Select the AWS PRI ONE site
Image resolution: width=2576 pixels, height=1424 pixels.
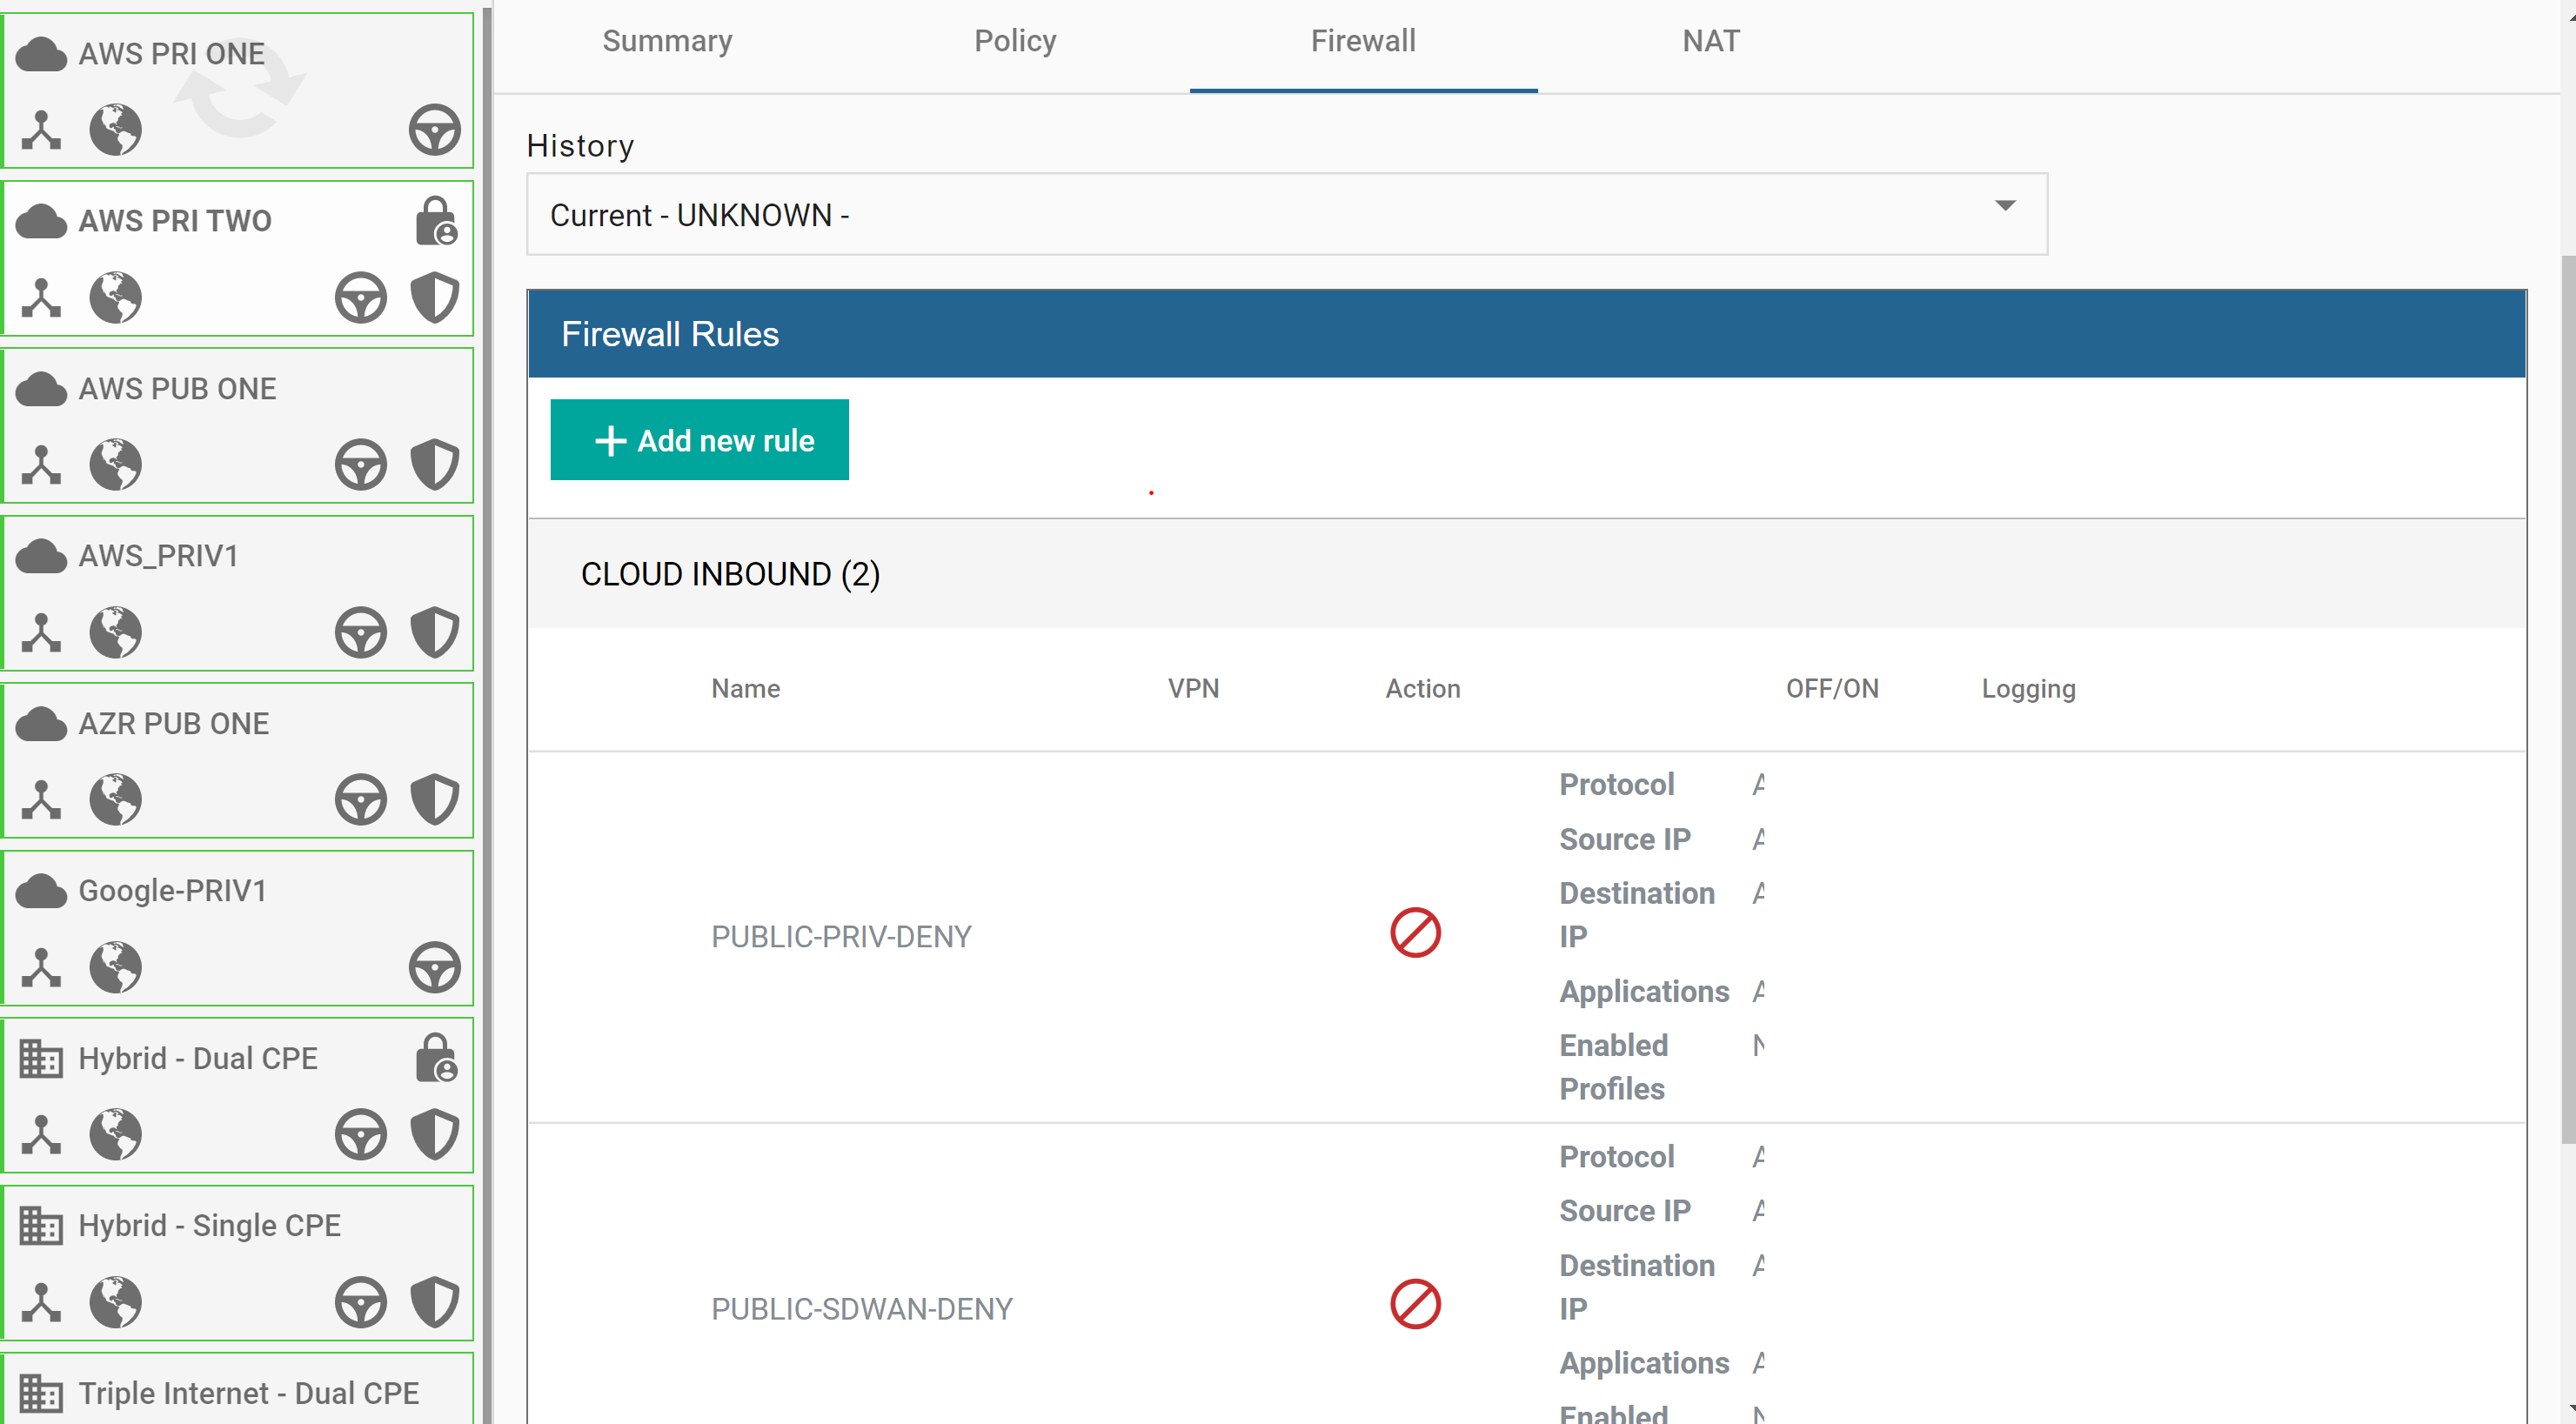click(x=238, y=90)
